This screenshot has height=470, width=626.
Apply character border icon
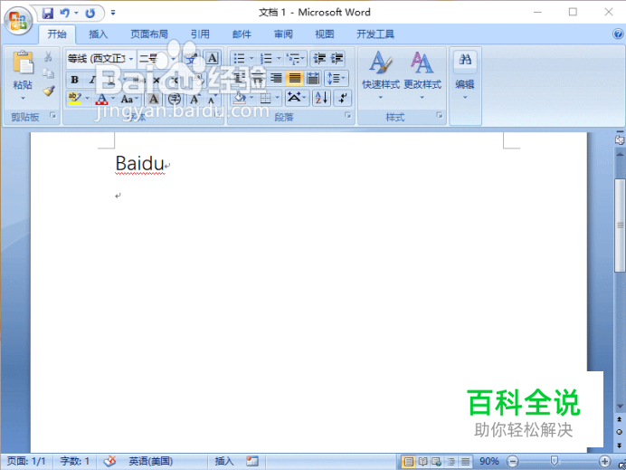(x=212, y=58)
